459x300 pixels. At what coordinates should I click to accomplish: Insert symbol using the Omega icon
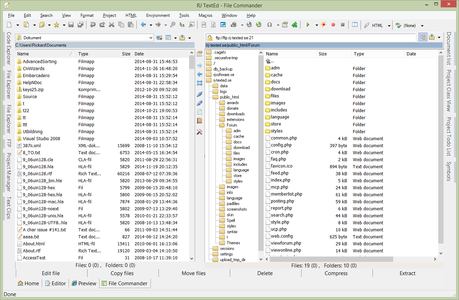click(270, 25)
